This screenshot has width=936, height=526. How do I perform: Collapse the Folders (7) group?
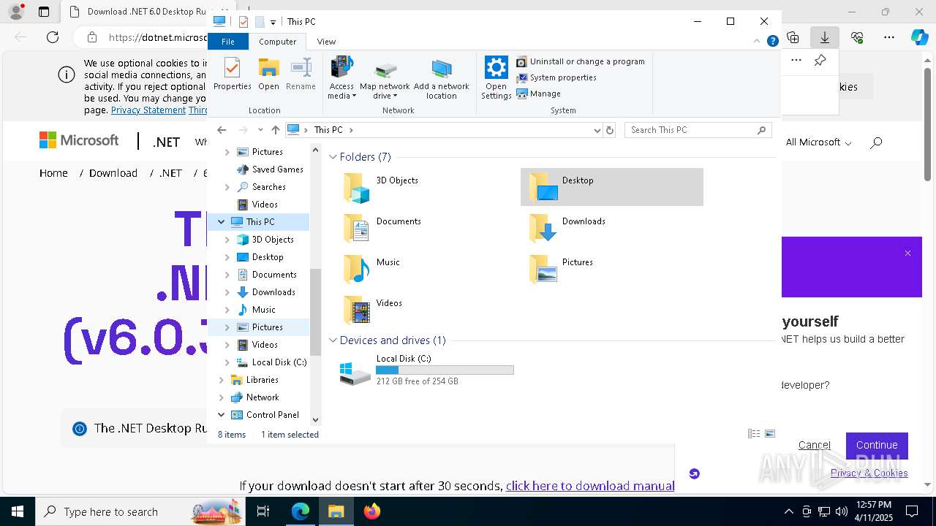pyautogui.click(x=333, y=157)
